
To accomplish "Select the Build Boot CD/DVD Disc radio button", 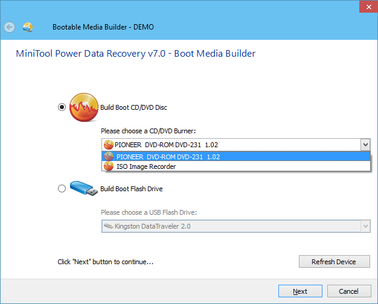I will [x=62, y=107].
